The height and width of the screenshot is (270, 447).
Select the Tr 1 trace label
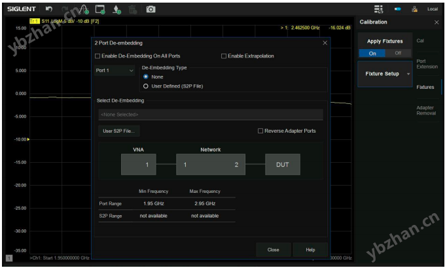(x=35, y=21)
